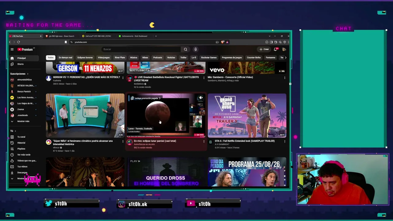This screenshot has width=393, height=221.
Task: Switch to GeForce GTX 960 ZOTAC tab
Action: (x=98, y=36)
